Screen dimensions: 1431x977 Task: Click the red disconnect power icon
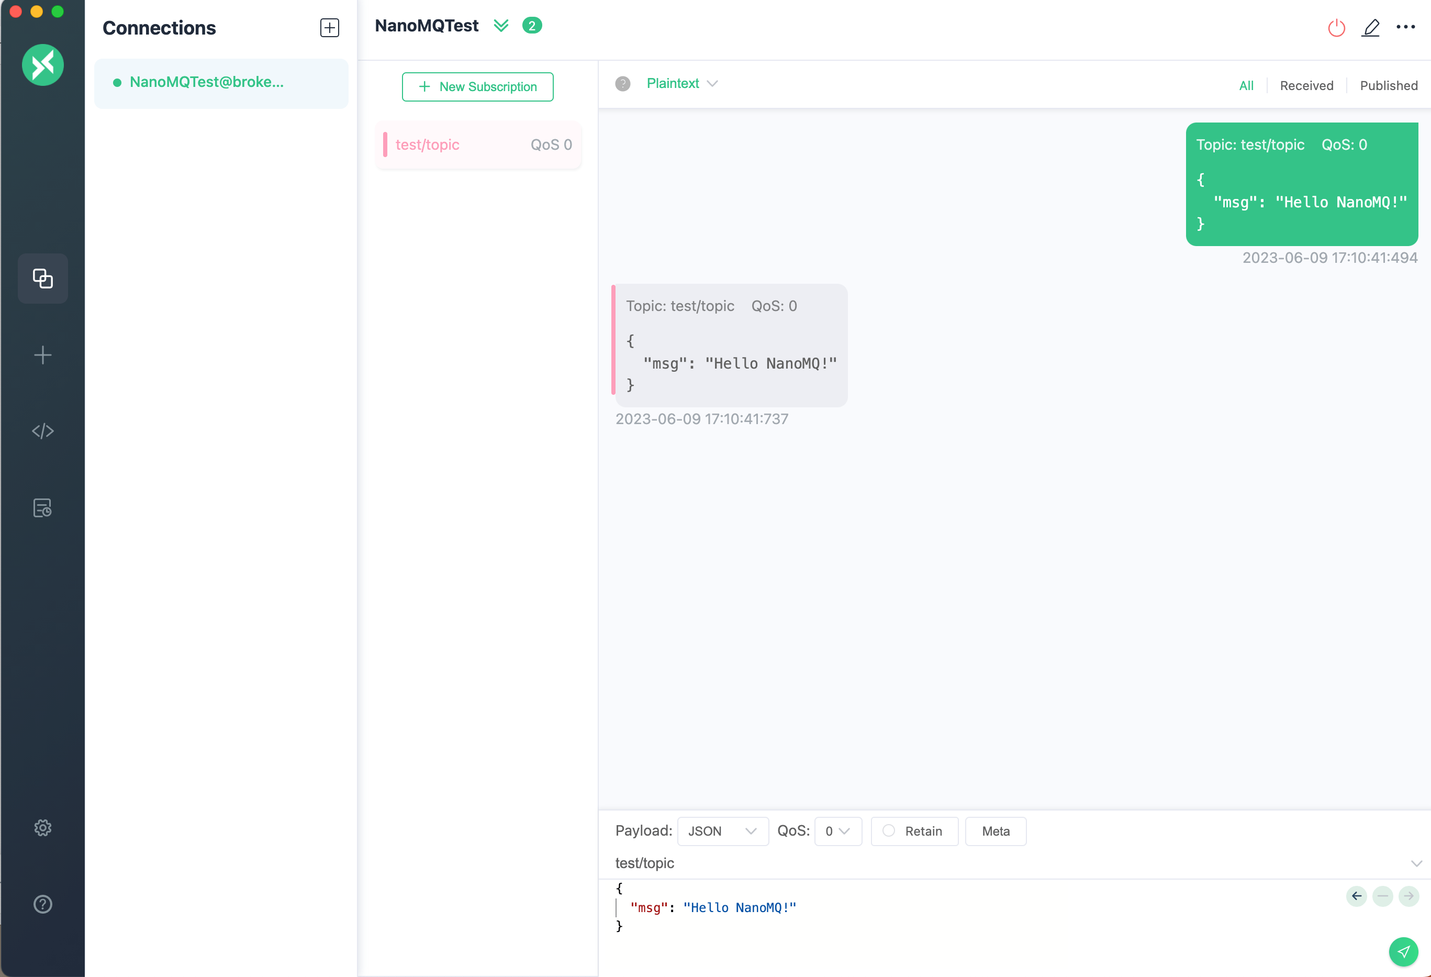pyautogui.click(x=1336, y=28)
